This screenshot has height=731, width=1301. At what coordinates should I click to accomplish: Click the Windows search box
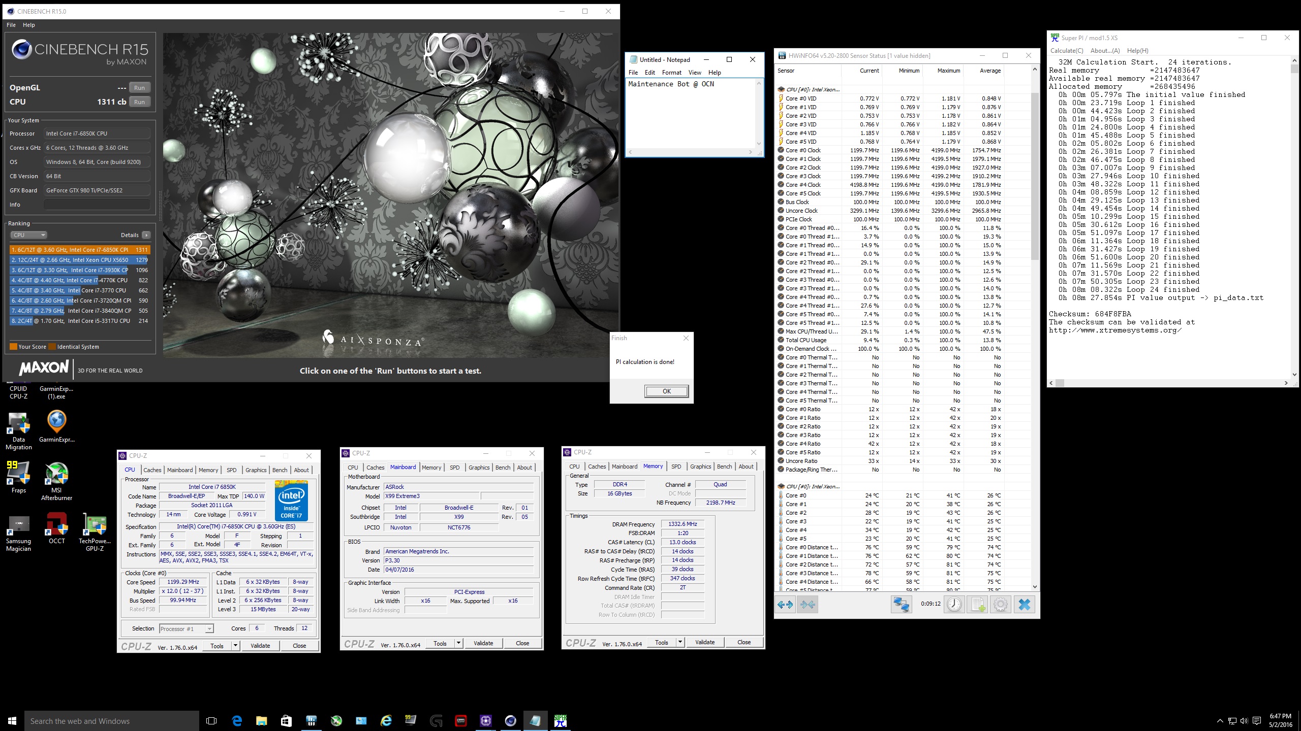click(x=112, y=720)
